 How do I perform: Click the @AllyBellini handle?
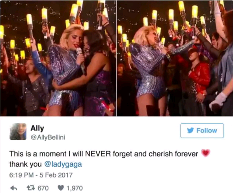[48, 138]
